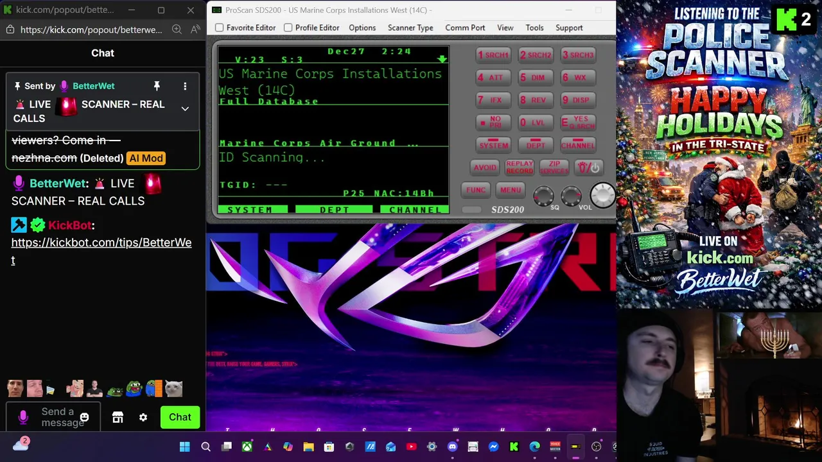The image size is (822, 462).
Task: Open the Tools menu in ProScan
Action: 534,28
